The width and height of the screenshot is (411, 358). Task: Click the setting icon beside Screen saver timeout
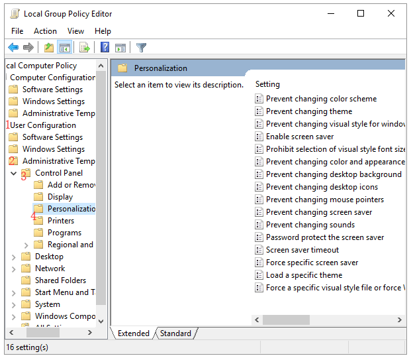[x=259, y=250]
